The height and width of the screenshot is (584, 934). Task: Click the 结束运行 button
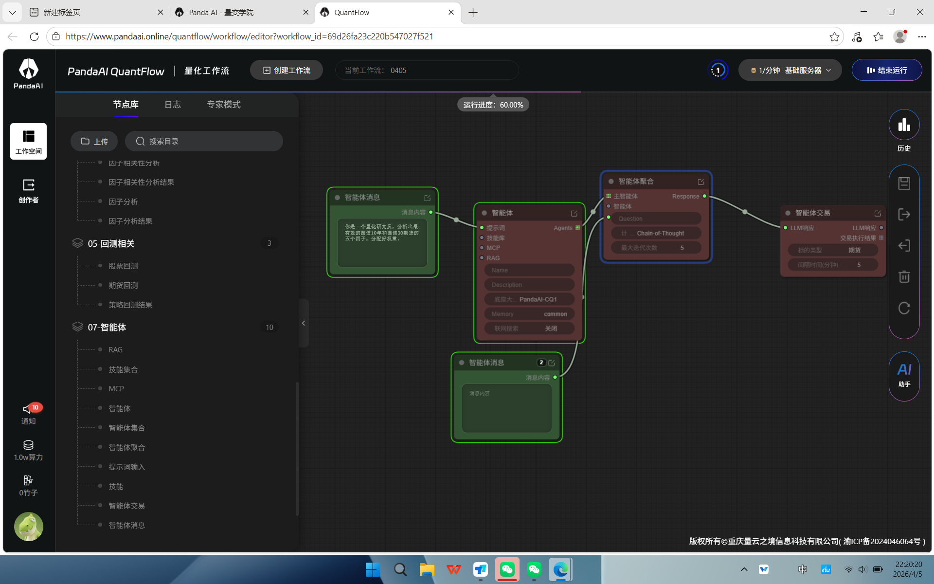886,71
